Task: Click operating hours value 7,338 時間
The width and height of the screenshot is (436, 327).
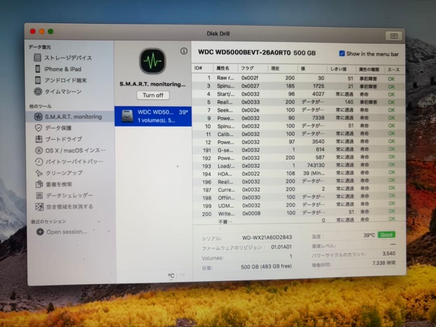Action: pyautogui.click(x=384, y=263)
